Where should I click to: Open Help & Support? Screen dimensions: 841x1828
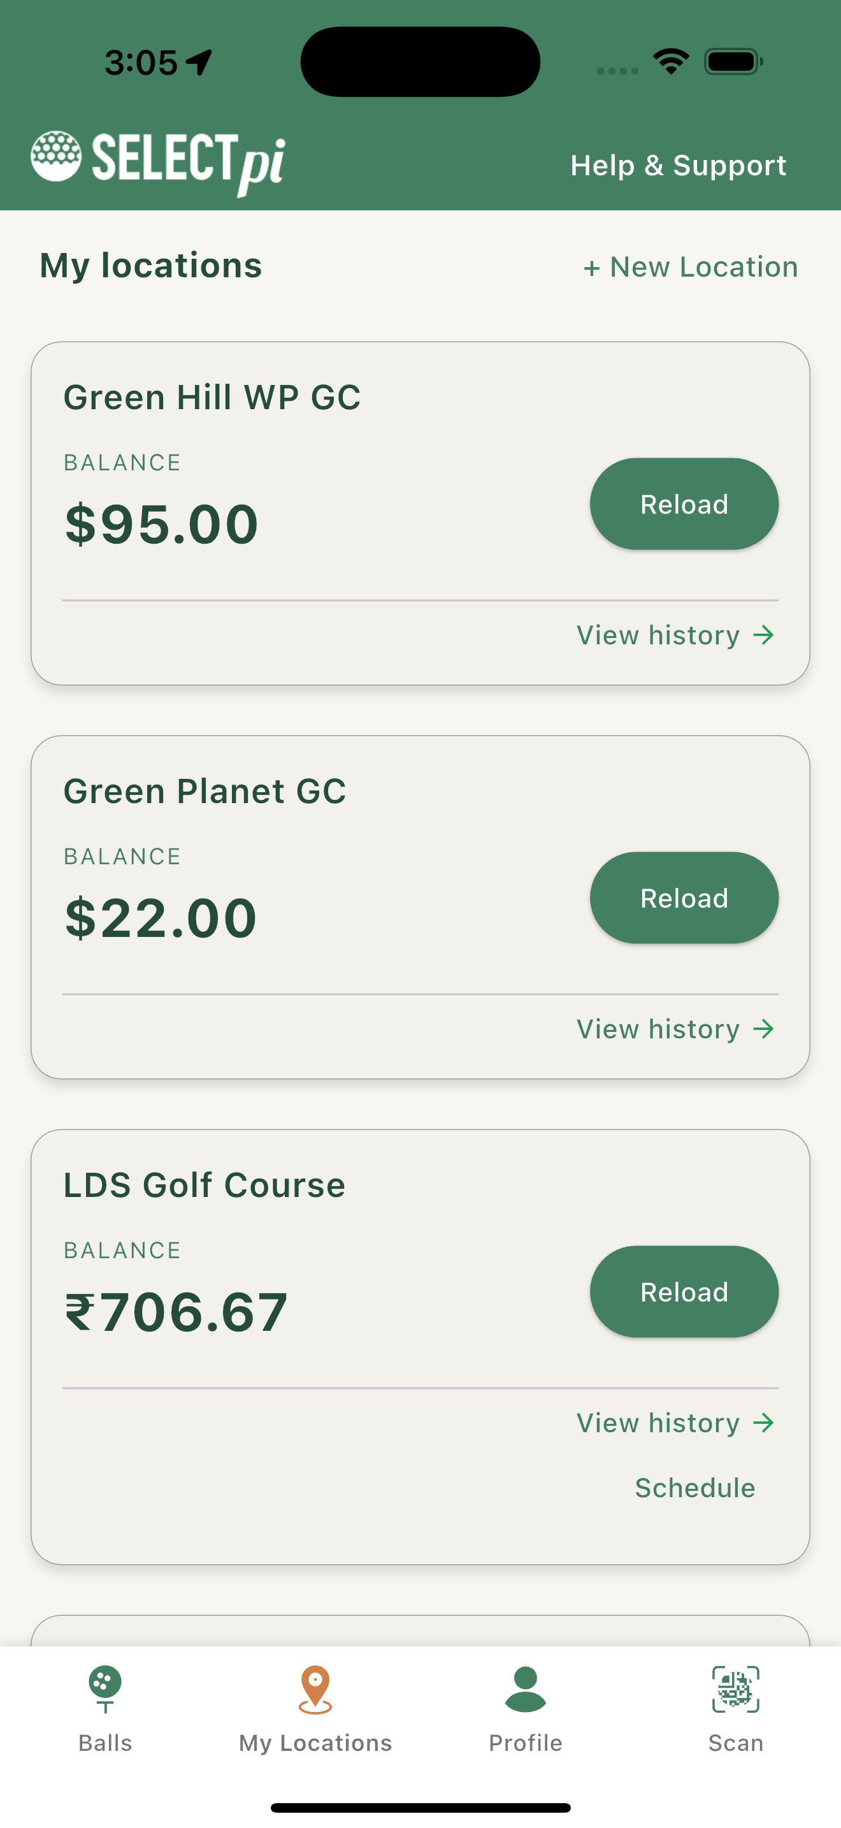(678, 165)
